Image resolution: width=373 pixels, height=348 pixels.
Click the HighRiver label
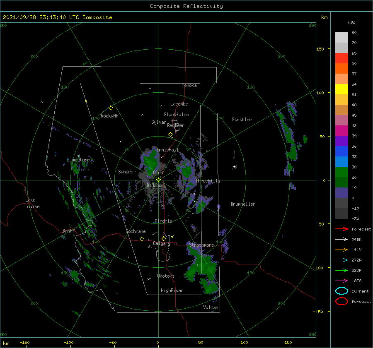[172, 290]
